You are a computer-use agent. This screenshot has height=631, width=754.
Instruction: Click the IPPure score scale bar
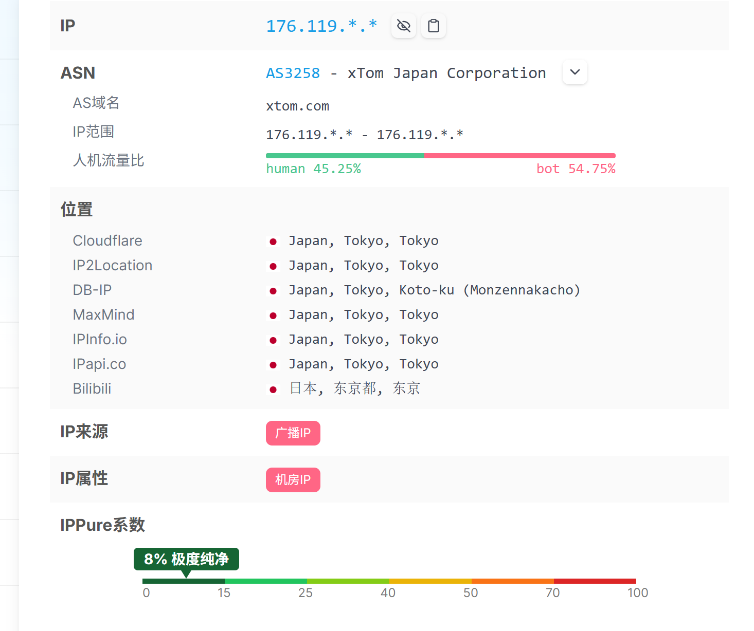389,581
